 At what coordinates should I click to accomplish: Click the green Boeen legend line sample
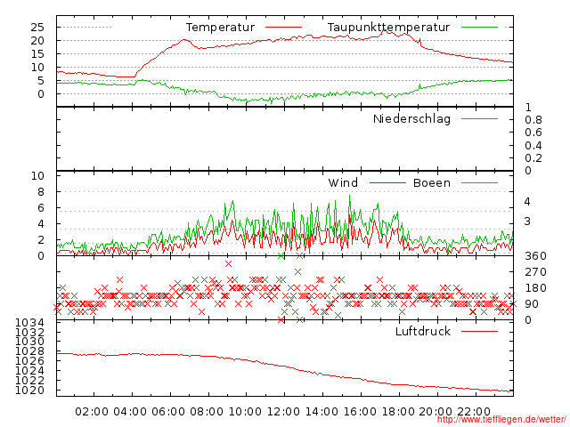479,182
